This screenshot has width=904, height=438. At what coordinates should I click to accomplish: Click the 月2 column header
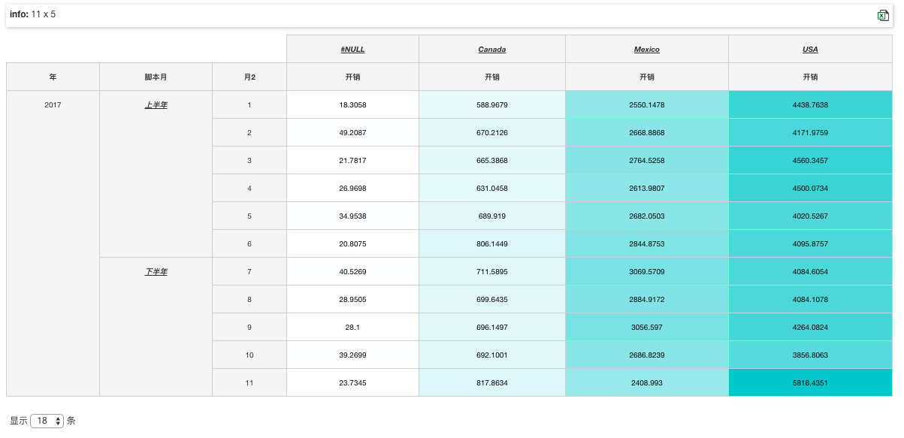(249, 77)
